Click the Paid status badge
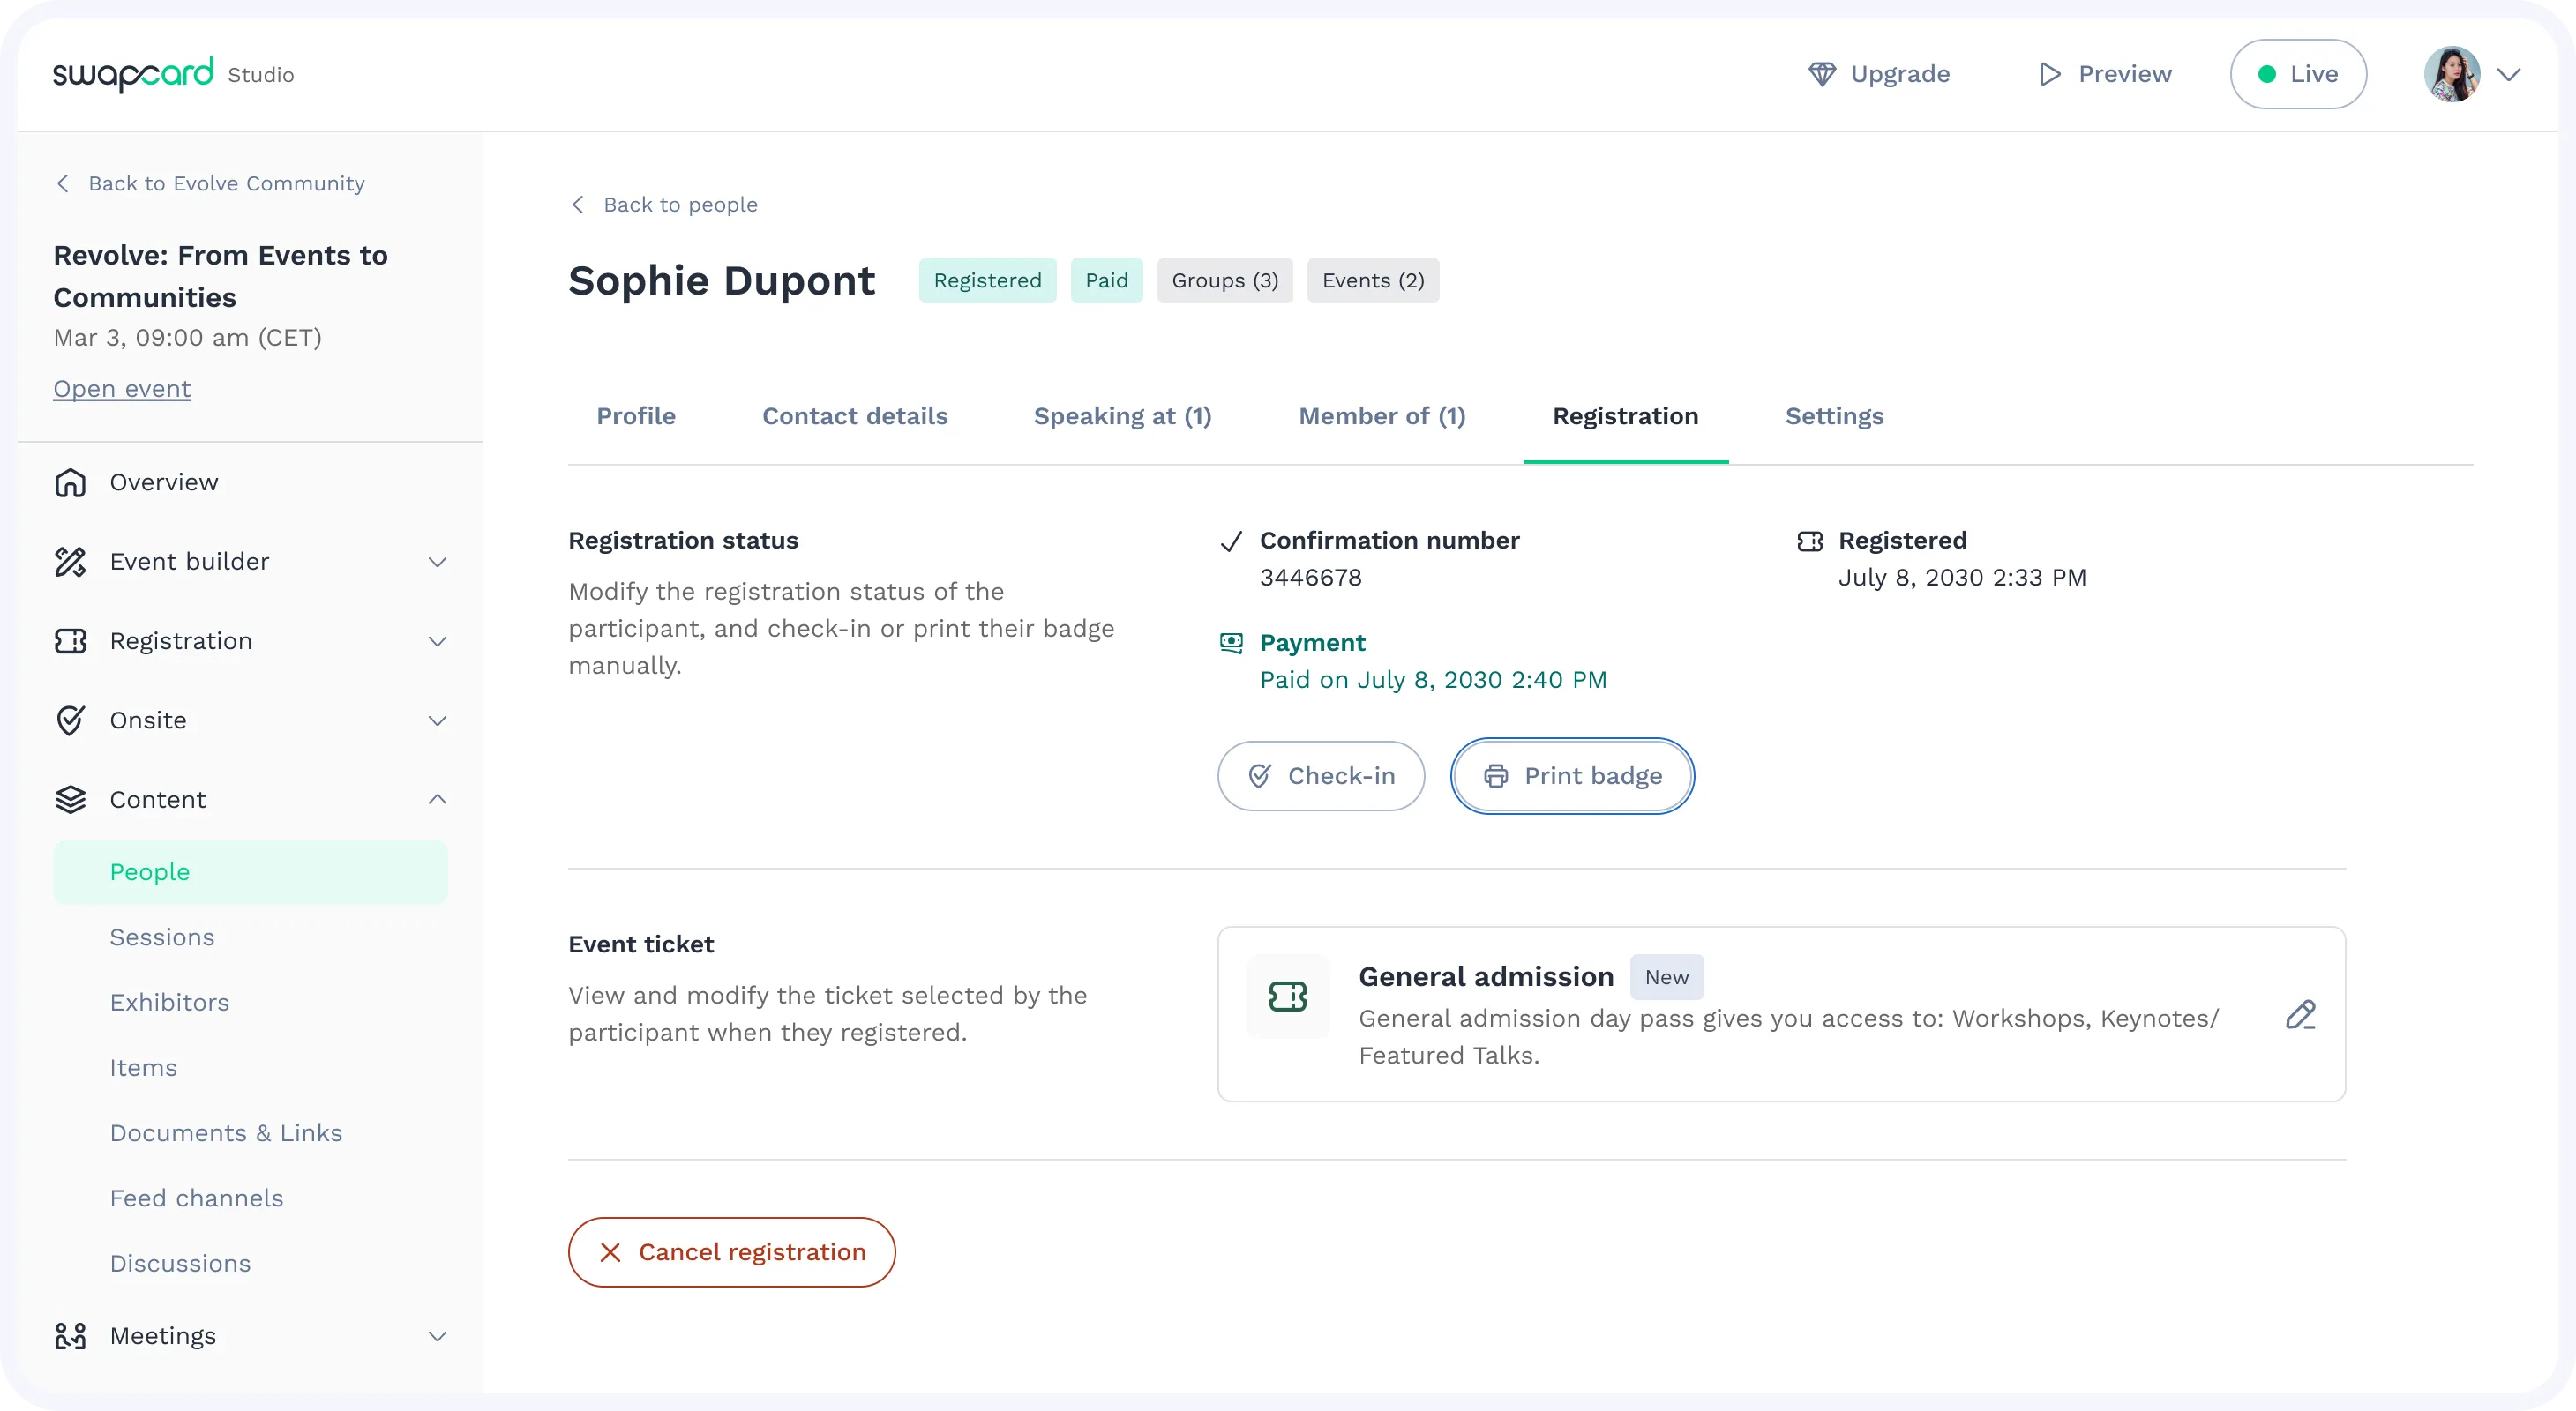The height and width of the screenshot is (1411, 2576). point(1106,280)
